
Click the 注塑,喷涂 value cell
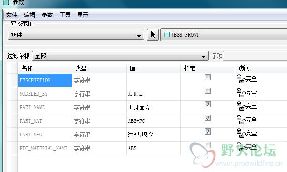153,135
